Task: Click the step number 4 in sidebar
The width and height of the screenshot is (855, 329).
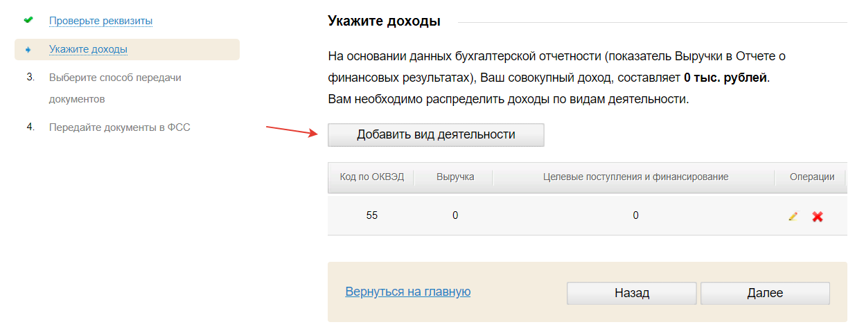Action: (30, 127)
